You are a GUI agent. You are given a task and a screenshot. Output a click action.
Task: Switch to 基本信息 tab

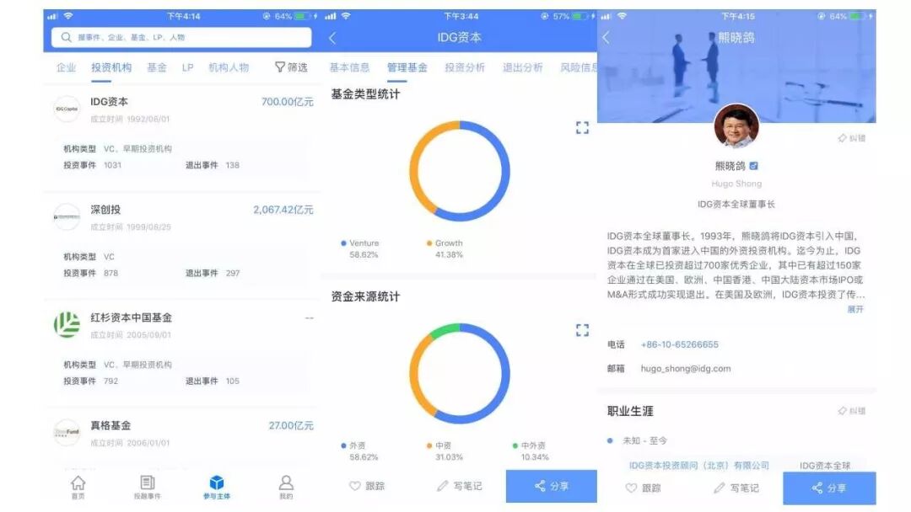coord(349,67)
